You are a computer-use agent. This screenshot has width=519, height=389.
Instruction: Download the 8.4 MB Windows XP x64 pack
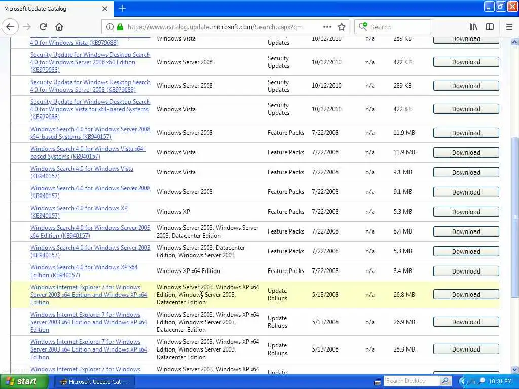(466, 271)
